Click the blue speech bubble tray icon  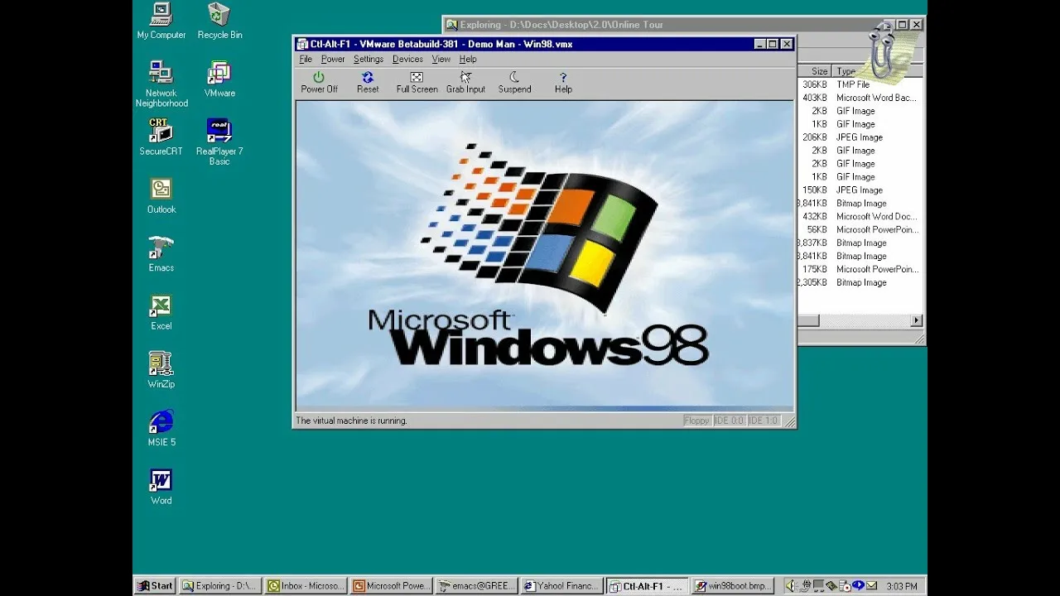click(x=858, y=585)
